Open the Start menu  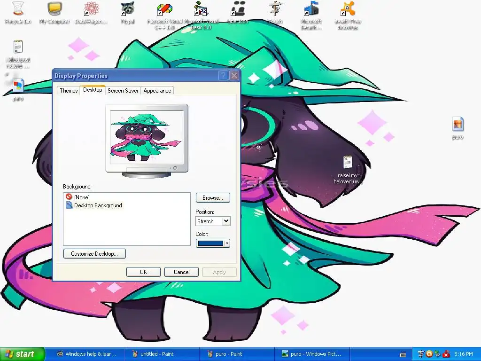click(23, 354)
